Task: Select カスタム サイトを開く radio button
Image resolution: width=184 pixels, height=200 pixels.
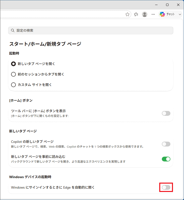Action: click(x=13, y=85)
